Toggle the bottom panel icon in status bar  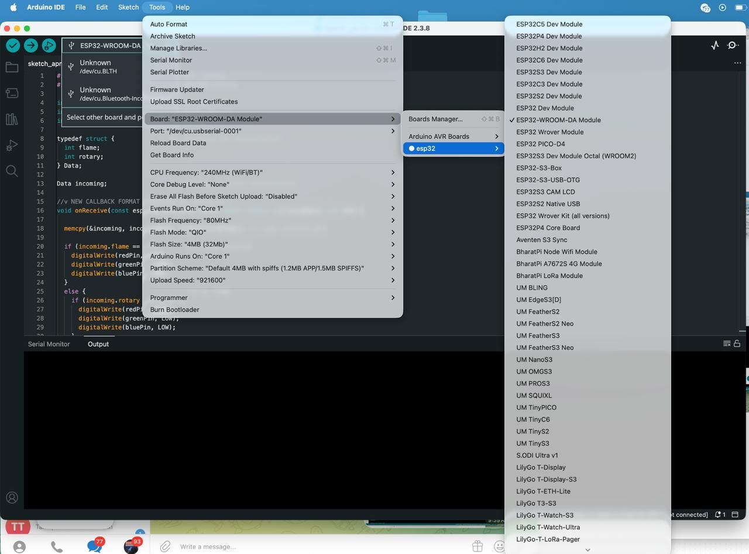pyautogui.click(x=735, y=515)
